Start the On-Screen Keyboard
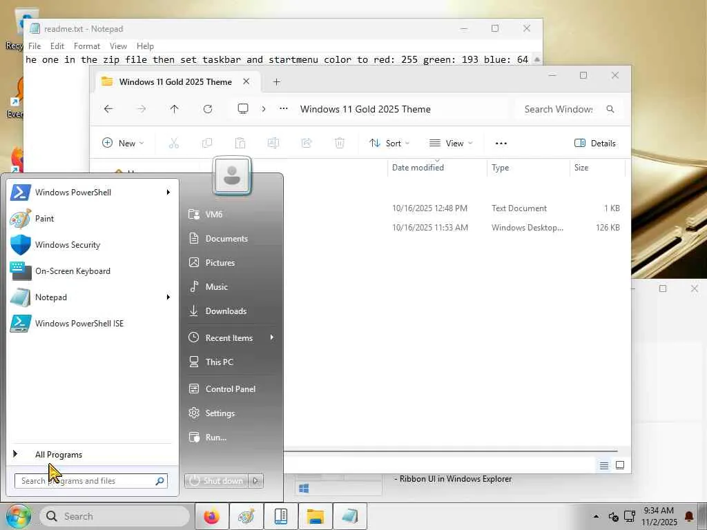707x530 pixels. click(93, 271)
